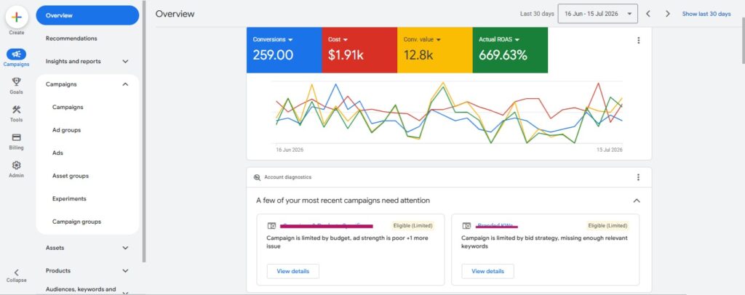The height and width of the screenshot is (295, 745).
Task: Collapse the campaigns need attention panel
Action: click(x=636, y=201)
